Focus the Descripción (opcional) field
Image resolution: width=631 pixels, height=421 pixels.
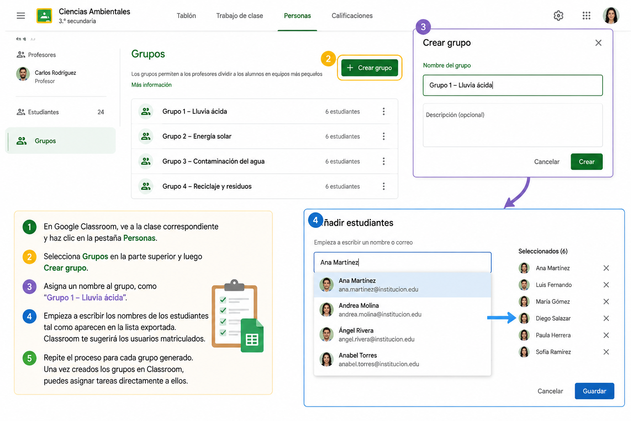[x=513, y=125]
